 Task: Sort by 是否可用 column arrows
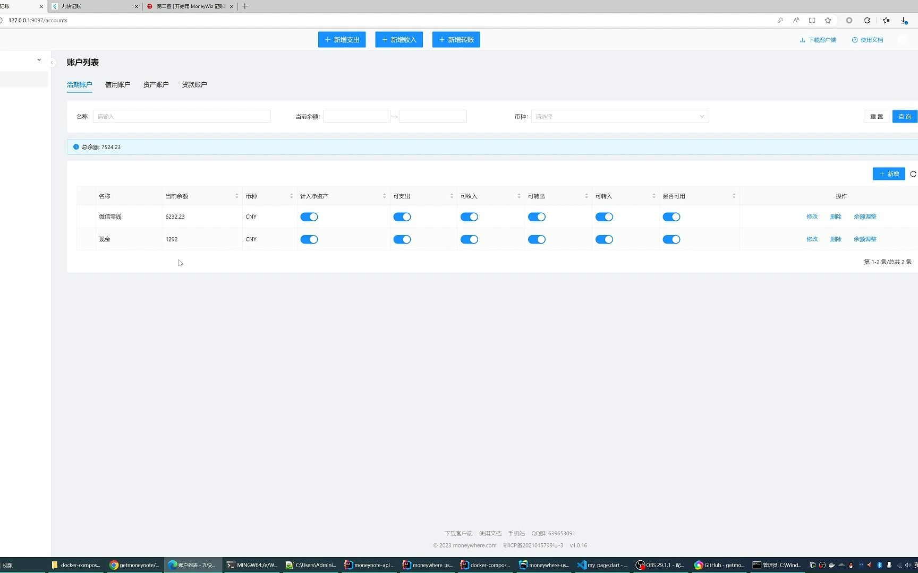[x=734, y=196]
